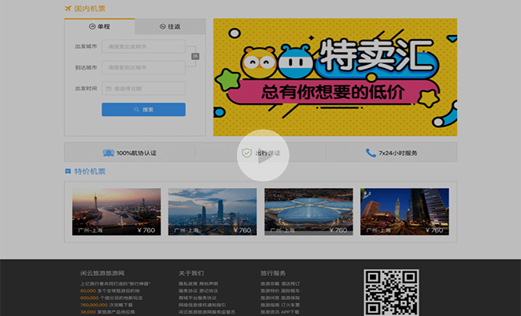Viewport: 521px width, 316px height.
Task: Click the 100%航协认证 label
Action: pos(136,153)
